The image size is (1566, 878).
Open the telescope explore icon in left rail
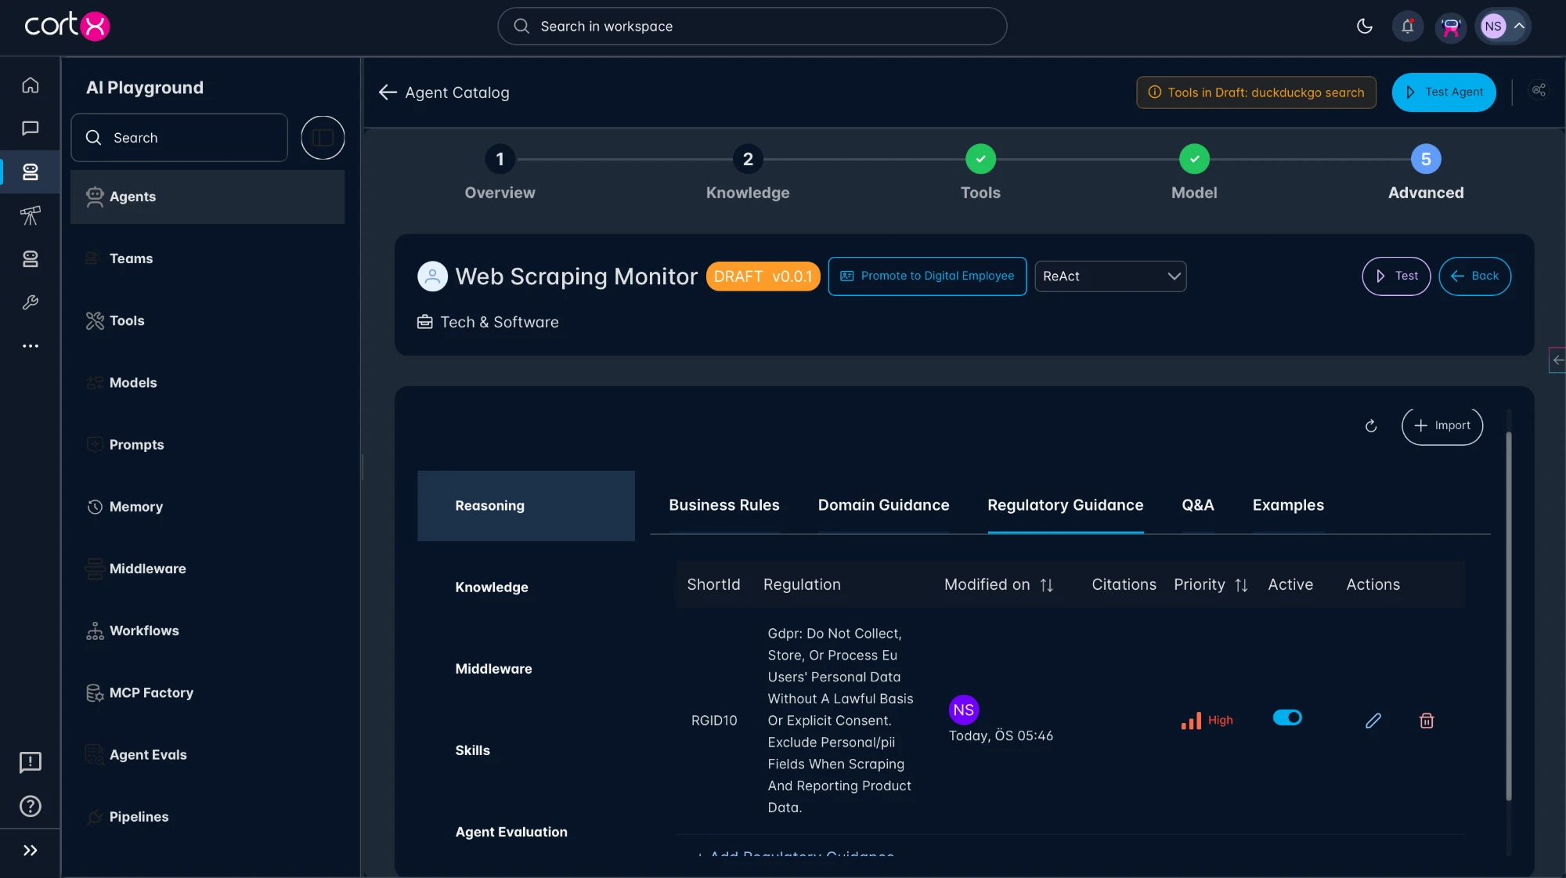point(31,215)
